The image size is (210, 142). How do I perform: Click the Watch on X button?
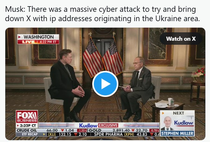[181, 39]
